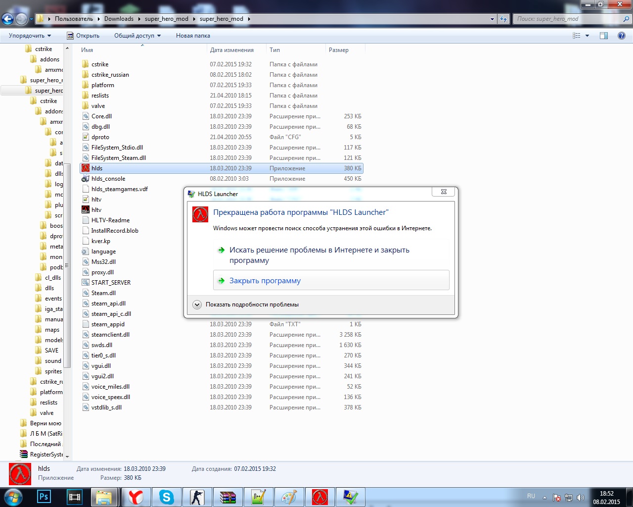Change the view with the view icon
633x507 pixels.
pos(577,36)
